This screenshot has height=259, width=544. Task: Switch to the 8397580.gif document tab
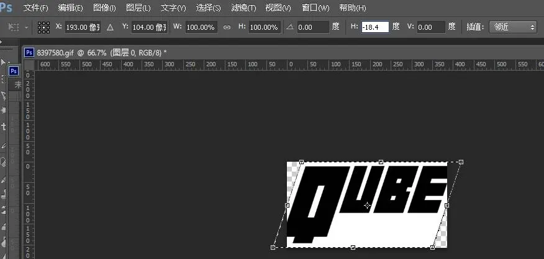101,53
